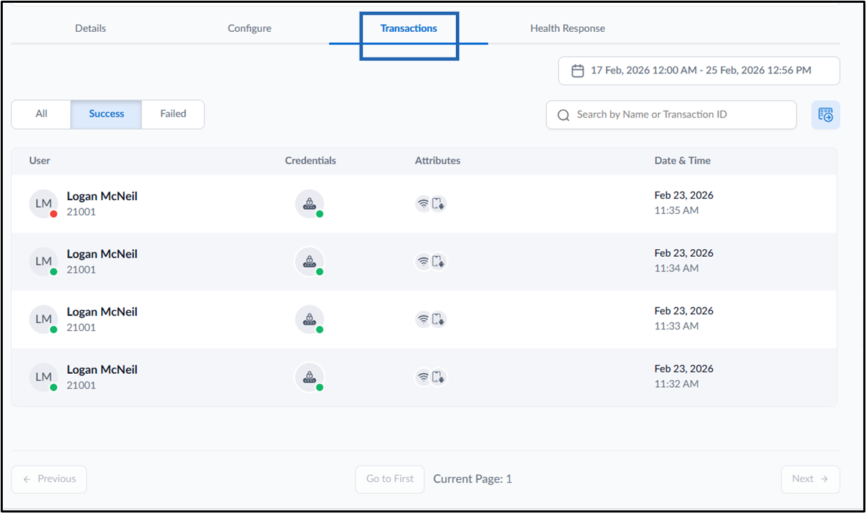Click the 11:32 AM timestamp
This screenshot has height=513, width=866.
click(676, 384)
